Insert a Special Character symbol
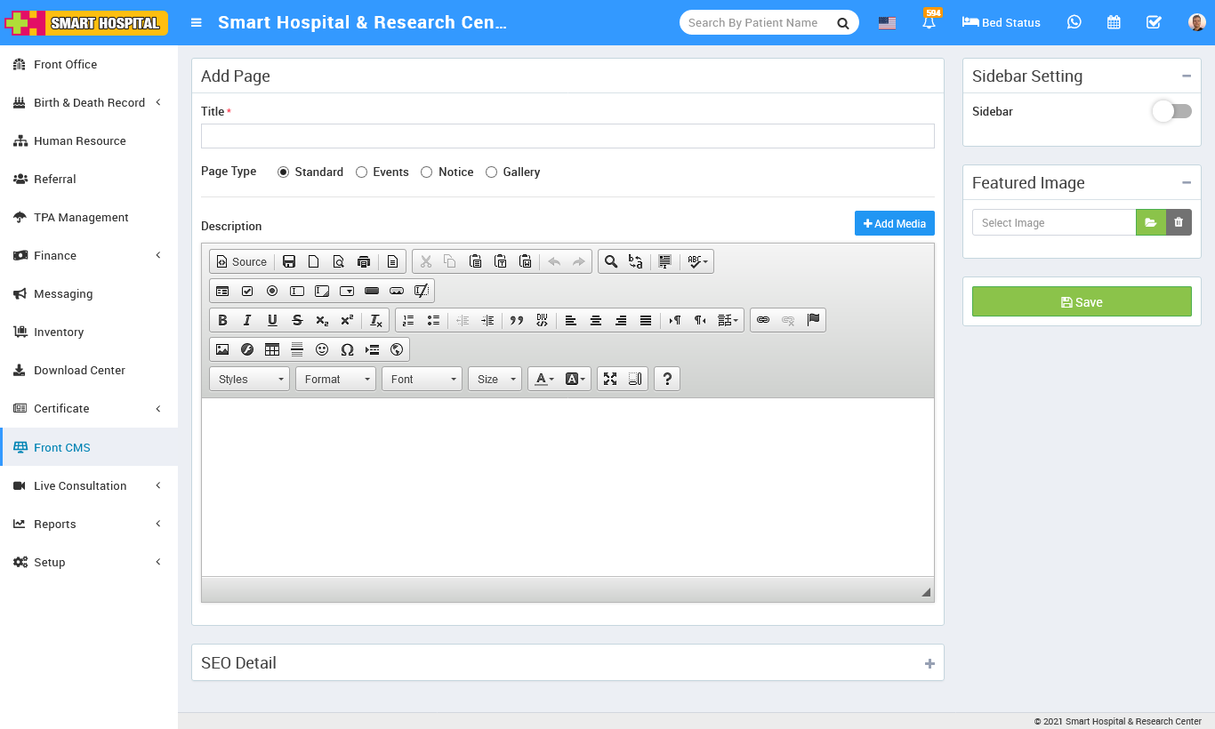This screenshot has width=1215, height=729. (x=347, y=349)
